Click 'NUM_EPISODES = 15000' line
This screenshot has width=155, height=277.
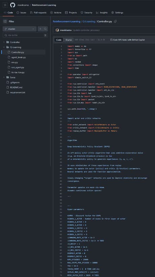click(78, 259)
